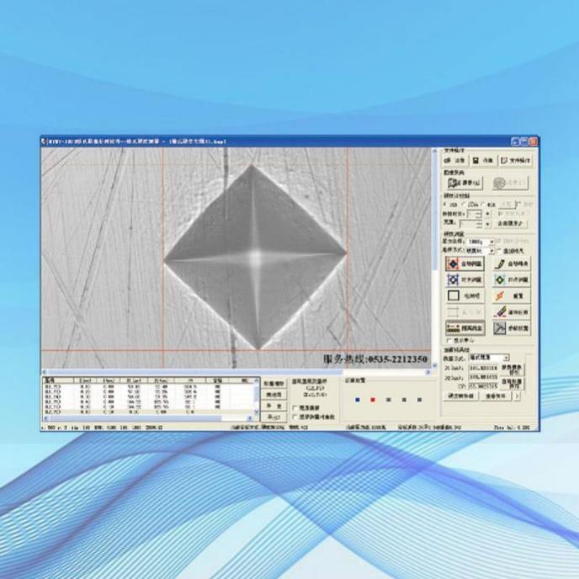
Task: Click the file operations button at top right
Action: pyautogui.click(x=515, y=159)
